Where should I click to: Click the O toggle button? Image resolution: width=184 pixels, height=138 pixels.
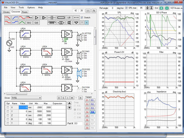59,98
